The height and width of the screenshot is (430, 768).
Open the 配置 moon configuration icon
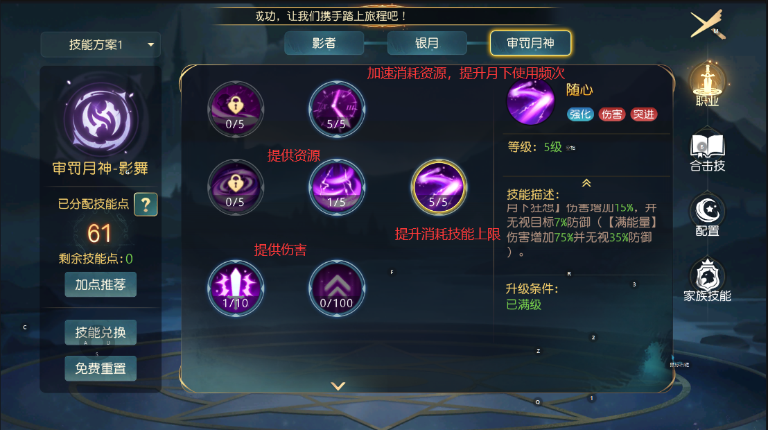point(707,215)
